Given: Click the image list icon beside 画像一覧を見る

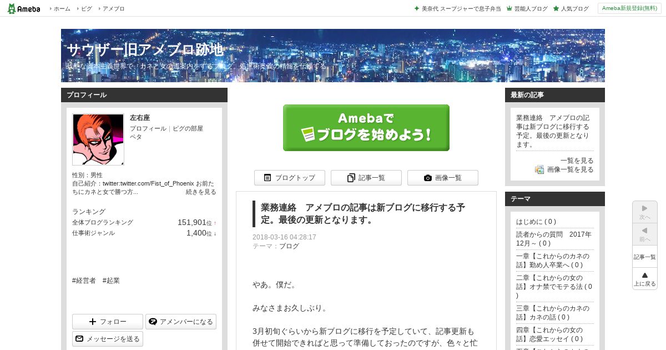Looking at the screenshot, I should [x=539, y=169].
